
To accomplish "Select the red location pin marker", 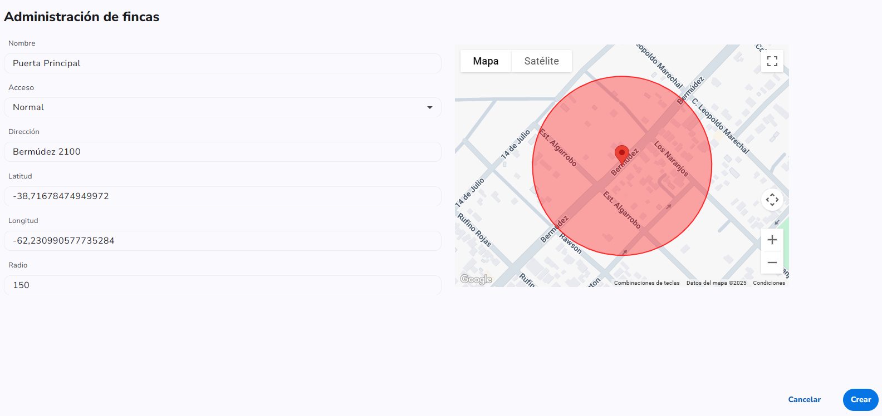I will tap(622, 155).
